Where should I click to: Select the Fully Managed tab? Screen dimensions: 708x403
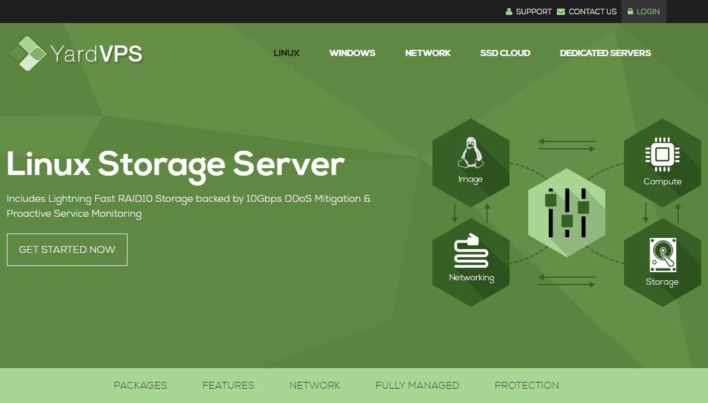(x=417, y=385)
